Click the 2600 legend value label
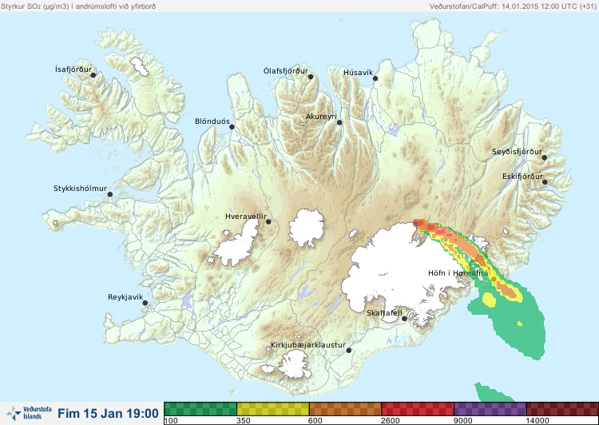 (390, 421)
